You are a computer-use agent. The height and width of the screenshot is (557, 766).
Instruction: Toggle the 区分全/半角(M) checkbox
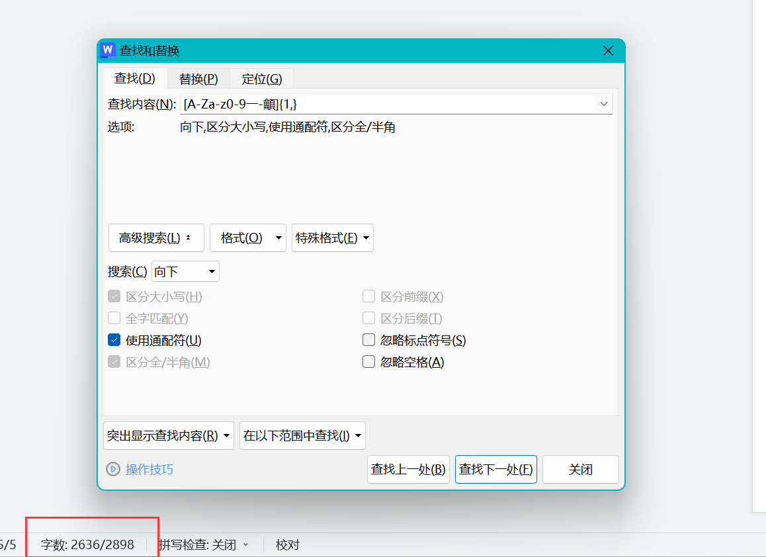(x=114, y=362)
